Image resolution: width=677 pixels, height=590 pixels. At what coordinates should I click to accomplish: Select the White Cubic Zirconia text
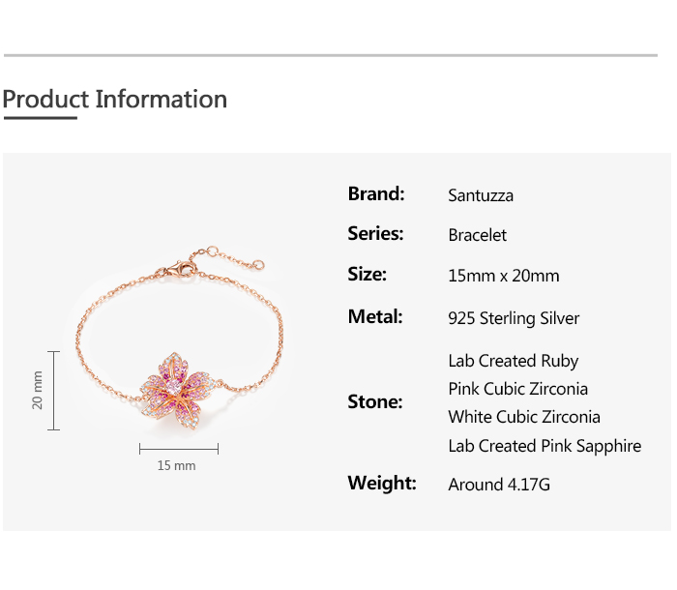click(523, 417)
